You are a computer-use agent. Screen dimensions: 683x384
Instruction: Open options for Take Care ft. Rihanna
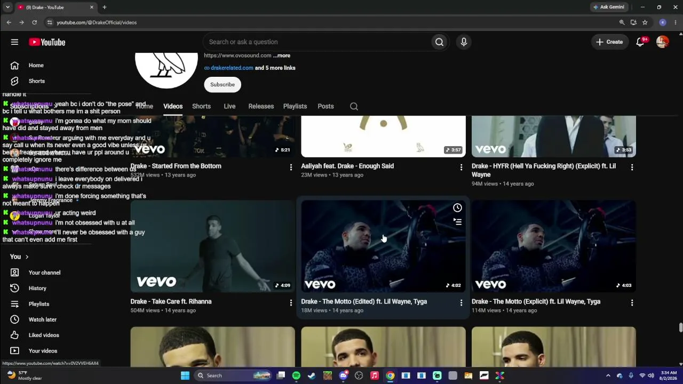coord(291,303)
